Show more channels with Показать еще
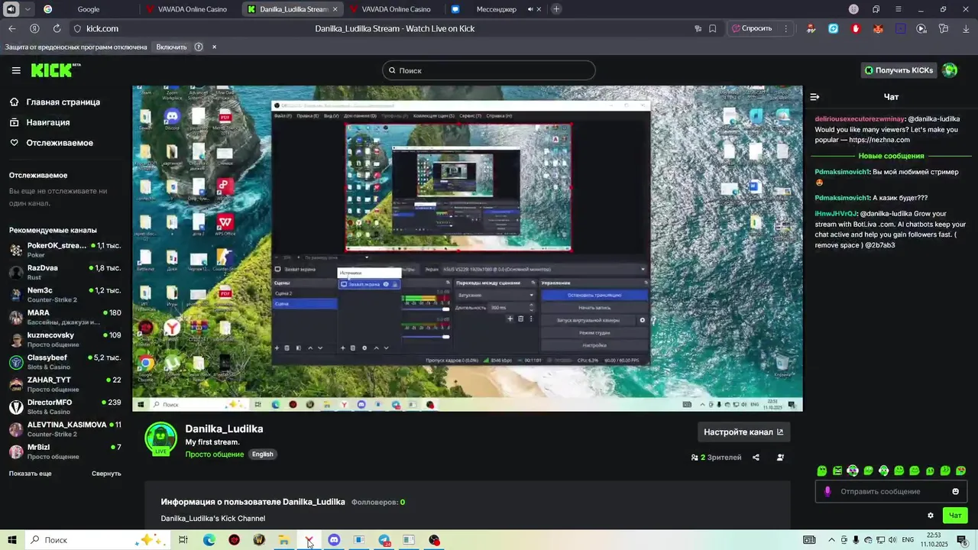The height and width of the screenshot is (550, 978). point(31,474)
